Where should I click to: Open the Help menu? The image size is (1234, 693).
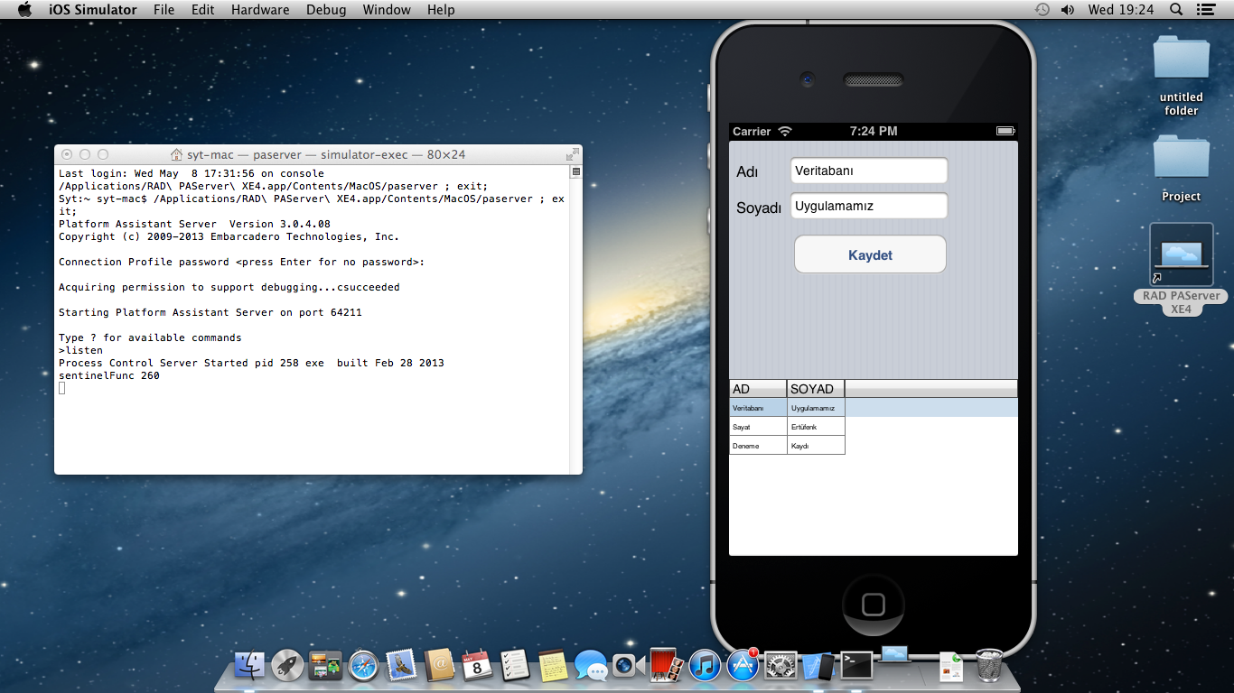[x=441, y=10]
